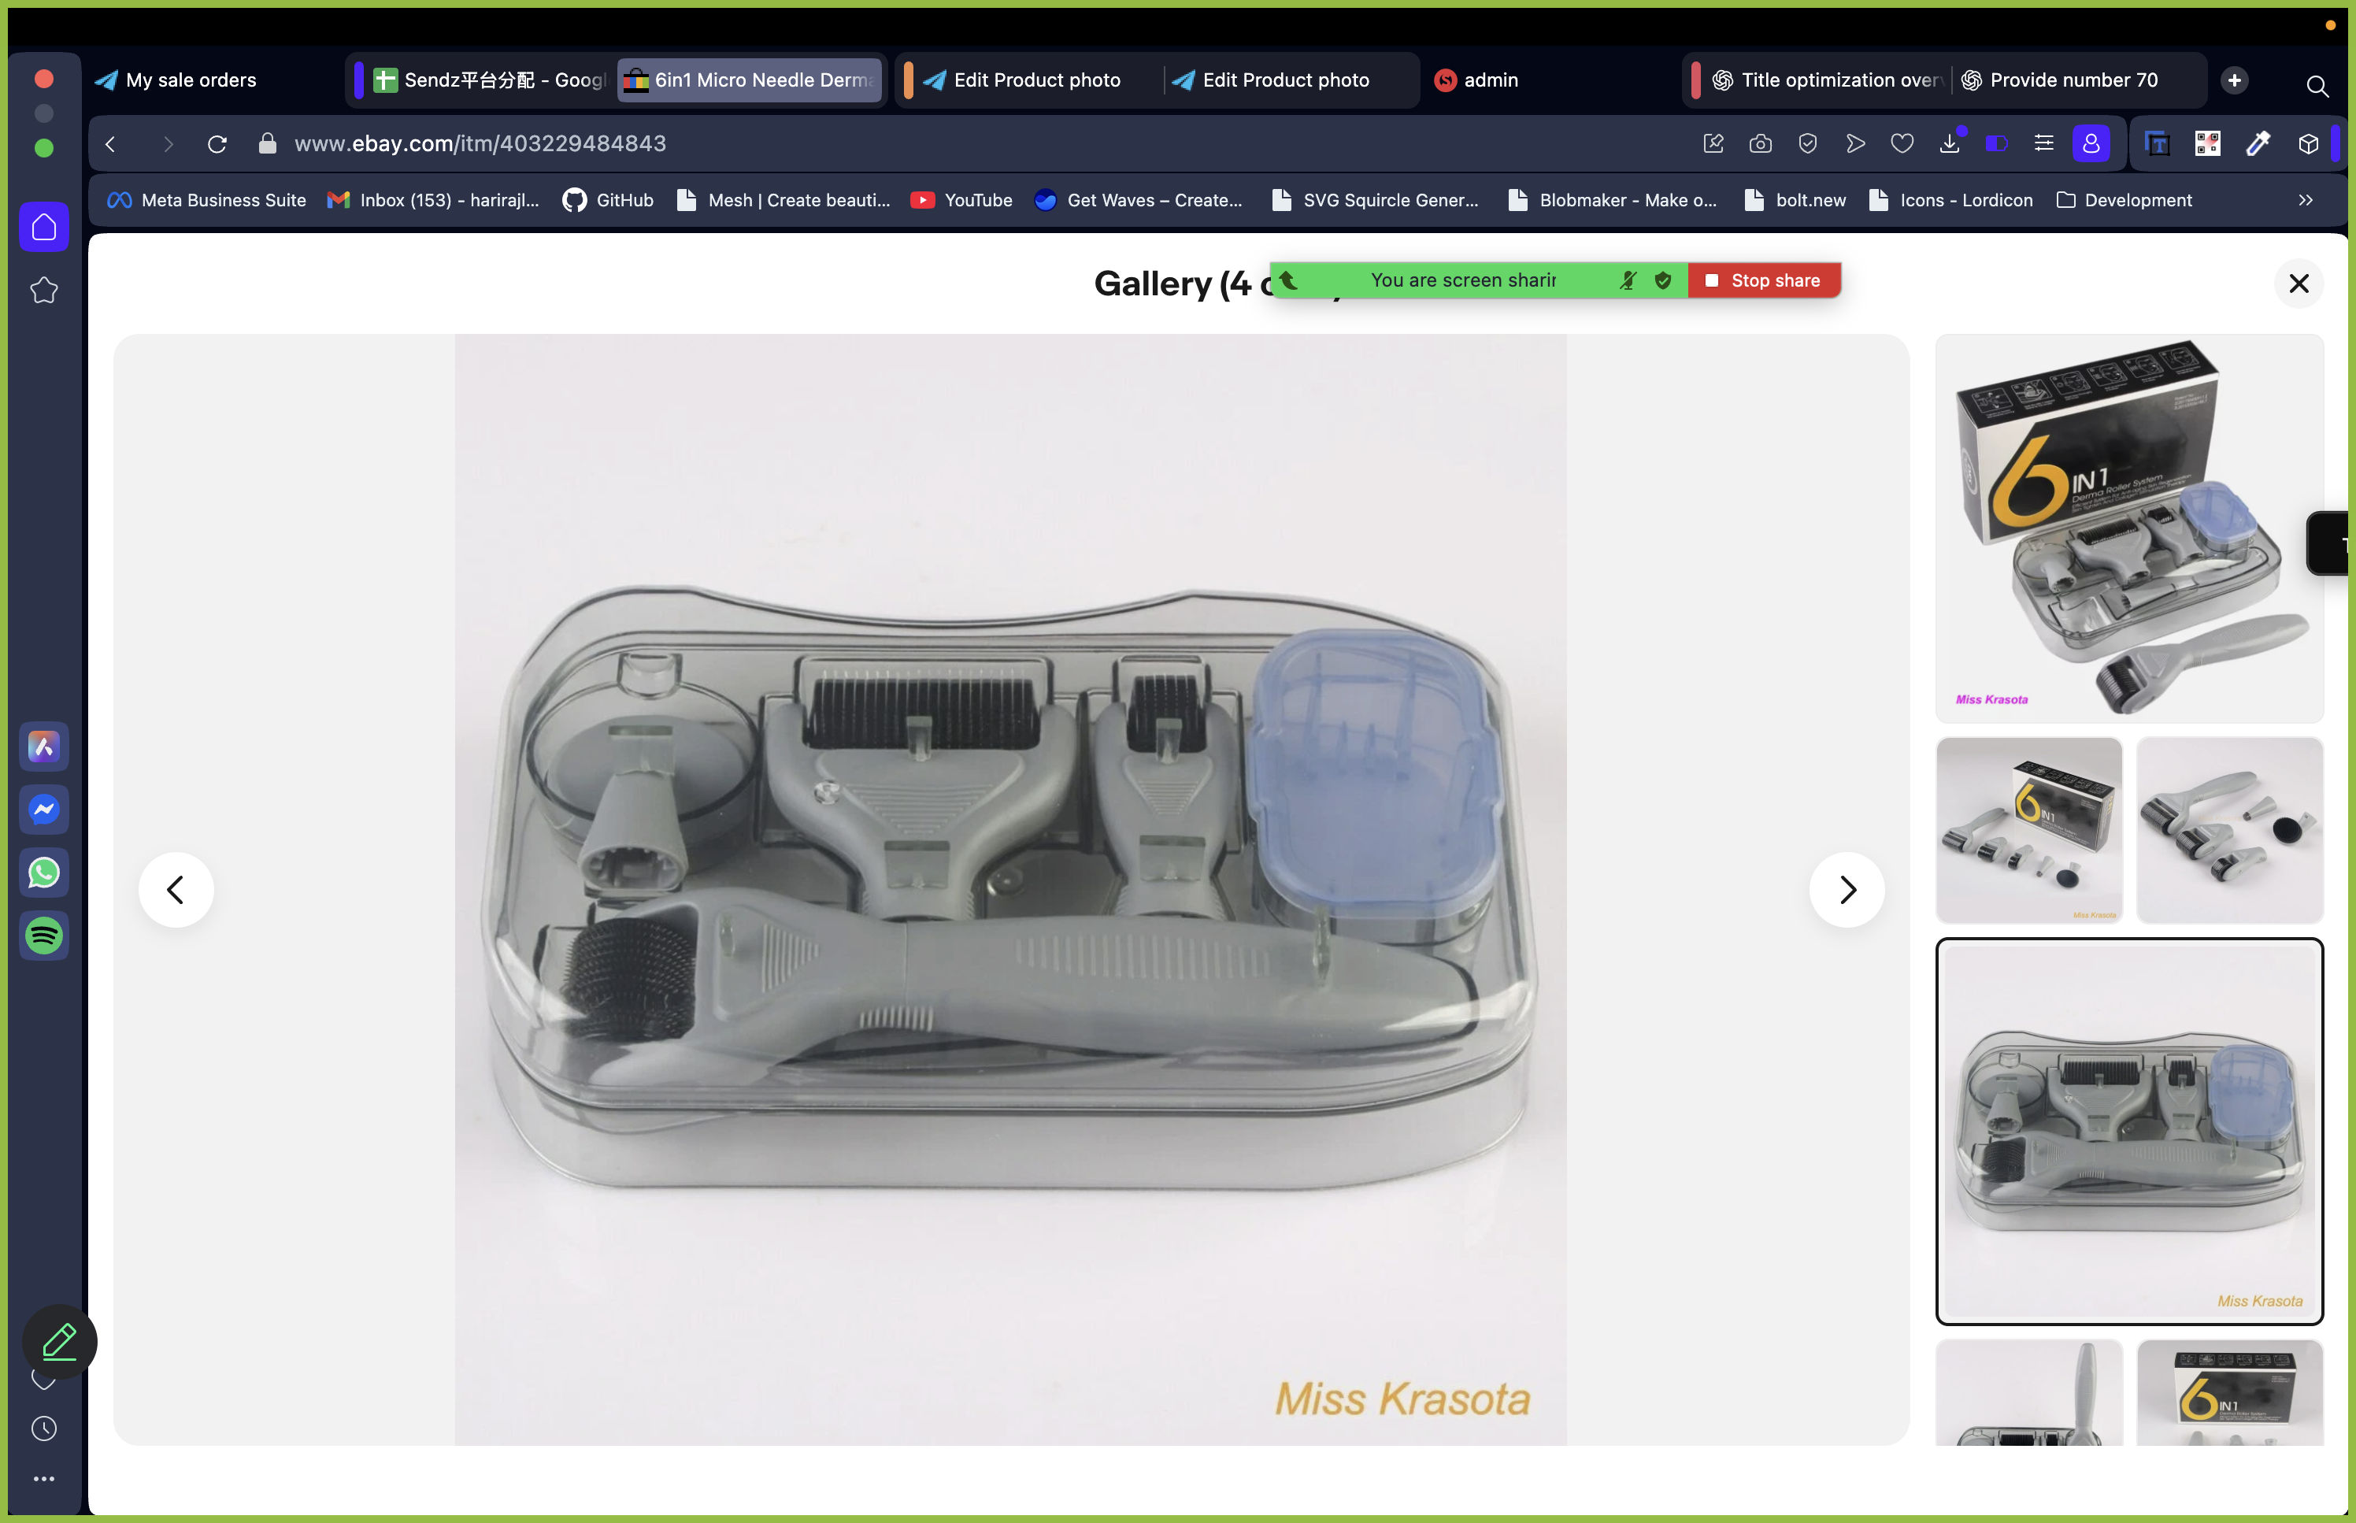Open Messenger in the sidebar
Viewport: 2356px width, 1523px height.
point(43,810)
